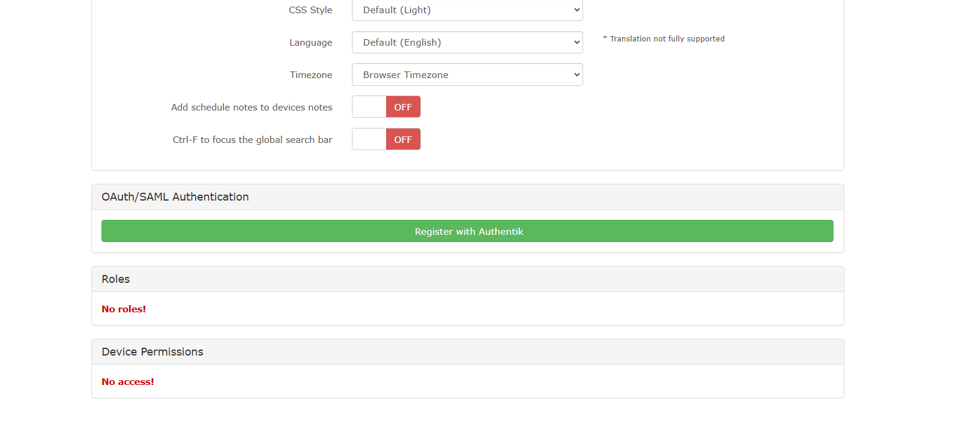The width and height of the screenshot is (965, 421).
Task: Click Register with Authentik button
Action: click(467, 231)
